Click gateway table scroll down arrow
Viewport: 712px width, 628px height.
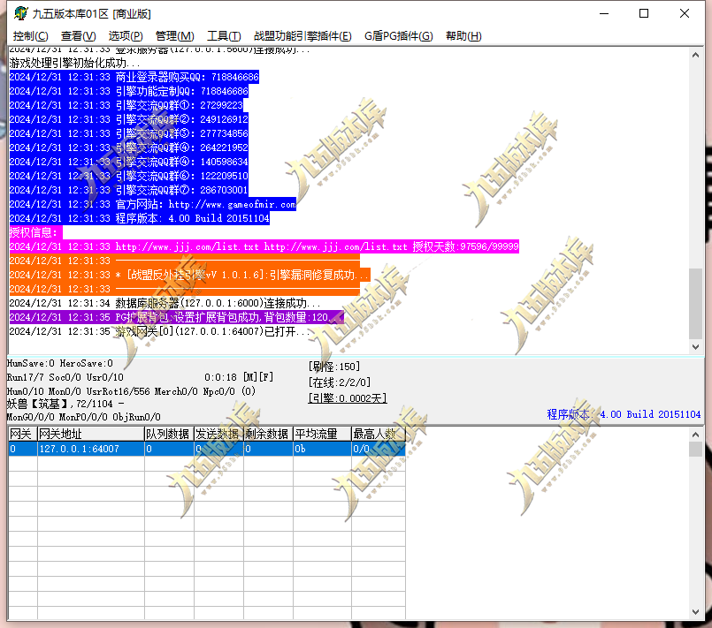pyautogui.click(x=696, y=612)
